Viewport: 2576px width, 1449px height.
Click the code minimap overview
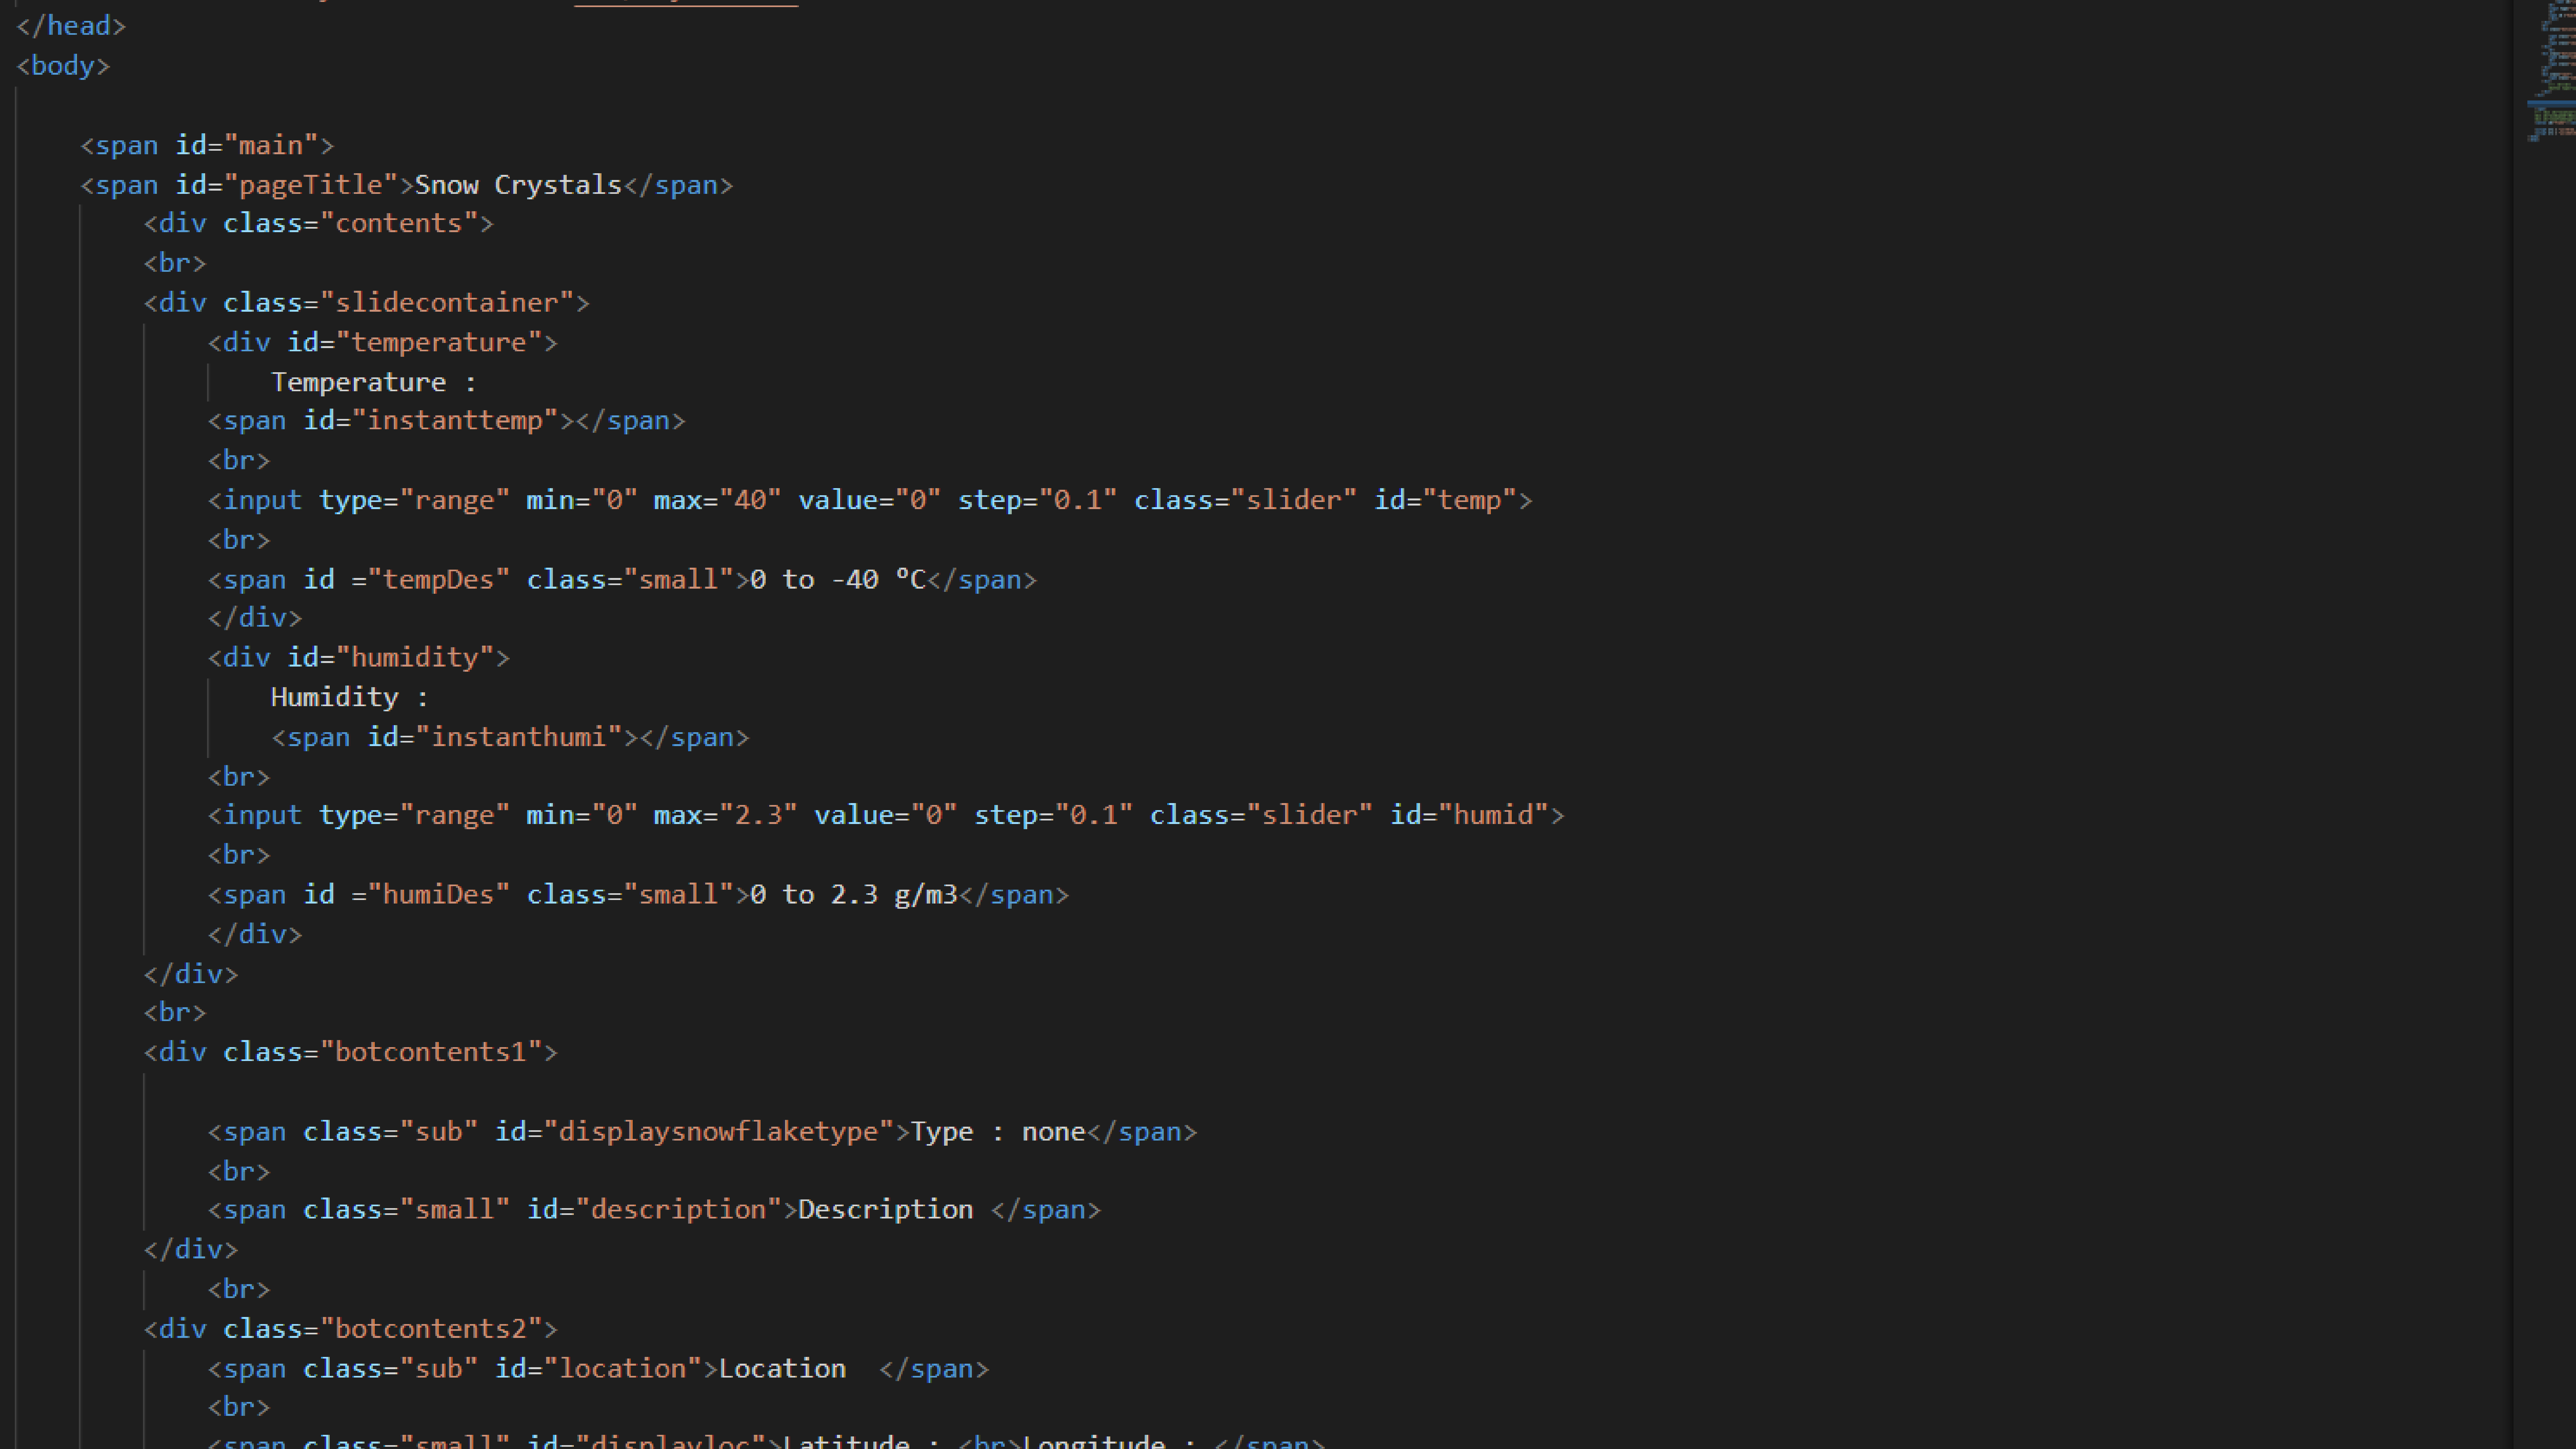[x=2551, y=72]
